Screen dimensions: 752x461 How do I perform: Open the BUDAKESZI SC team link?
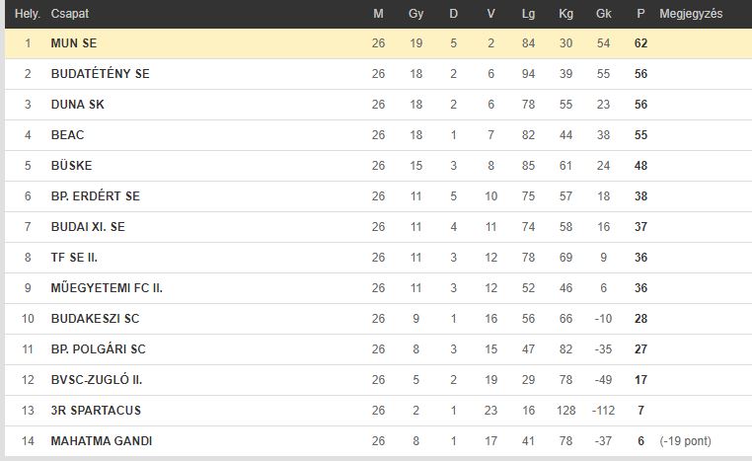pos(95,319)
